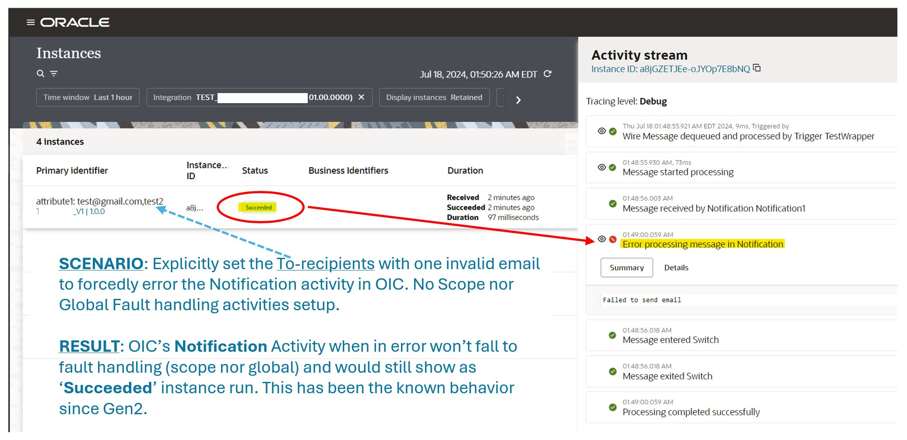Copy the Instance ID to clipboard
The width and height of the screenshot is (907, 440).
757,68
